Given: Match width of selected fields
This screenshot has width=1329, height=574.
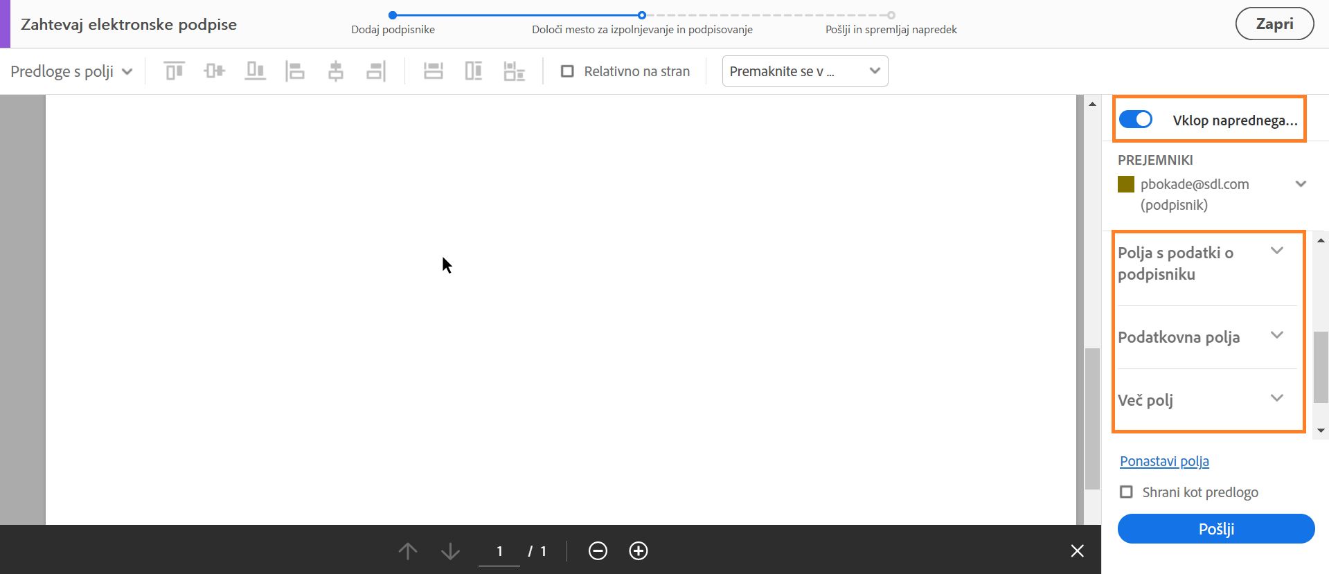Looking at the screenshot, I should tap(434, 71).
